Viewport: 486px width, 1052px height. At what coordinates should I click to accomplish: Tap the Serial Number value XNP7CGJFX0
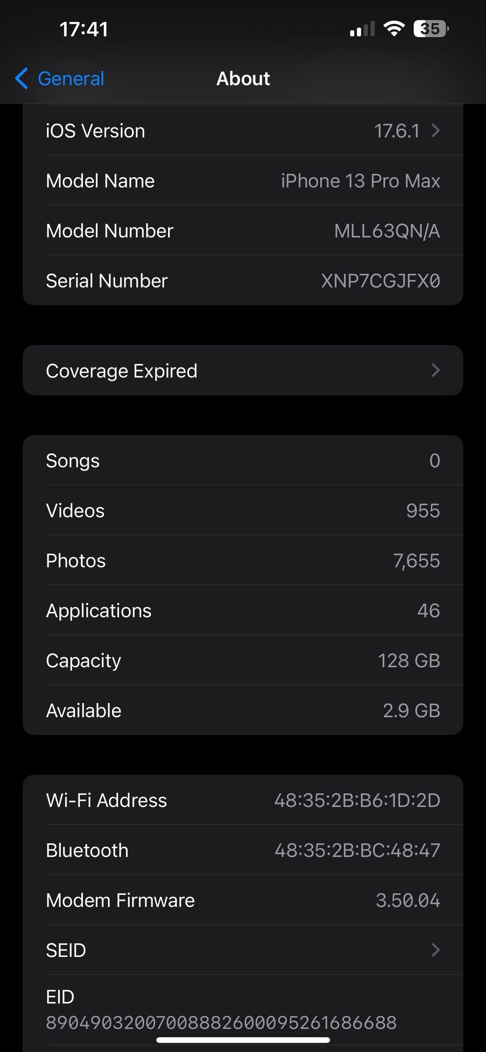(380, 281)
